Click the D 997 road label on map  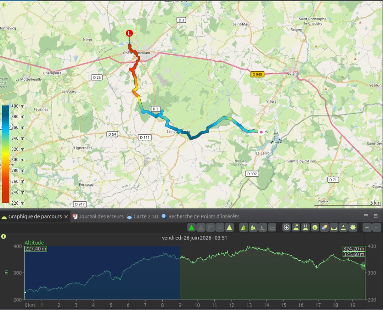pos(252,174)
